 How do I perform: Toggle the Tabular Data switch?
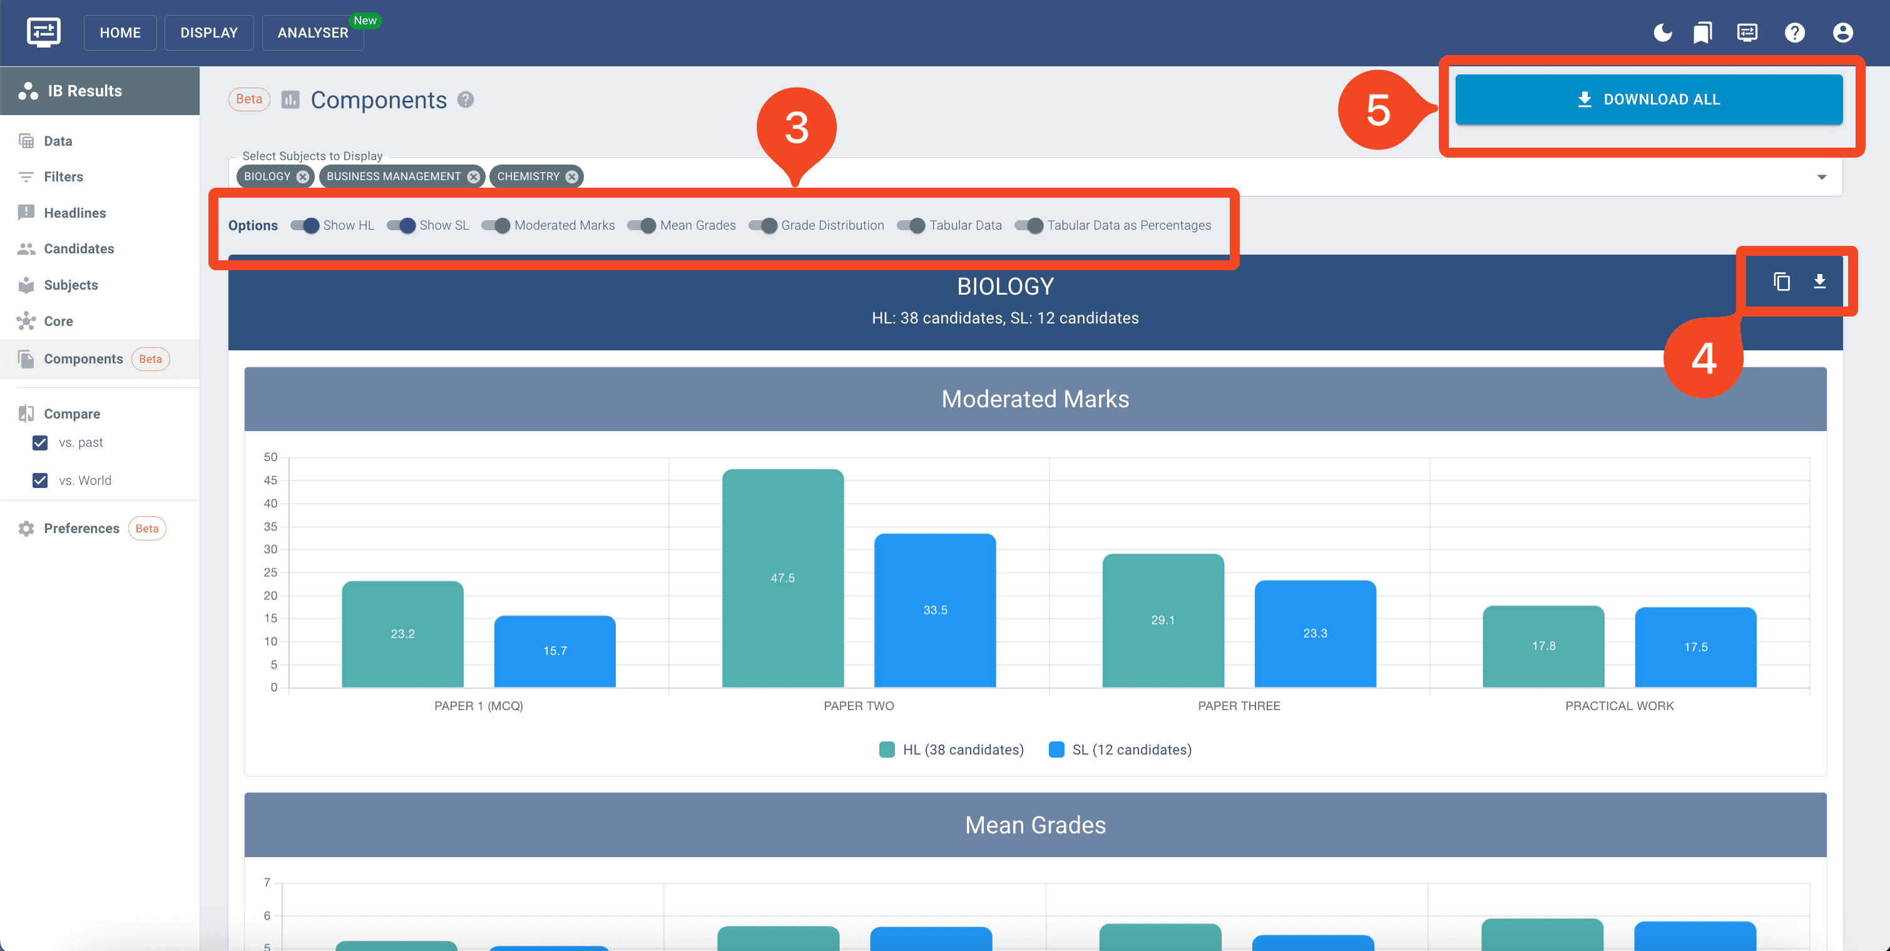point(911,225)
